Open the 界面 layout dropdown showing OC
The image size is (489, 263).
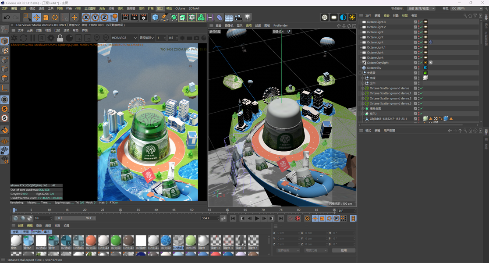click(x=467, y=8)
